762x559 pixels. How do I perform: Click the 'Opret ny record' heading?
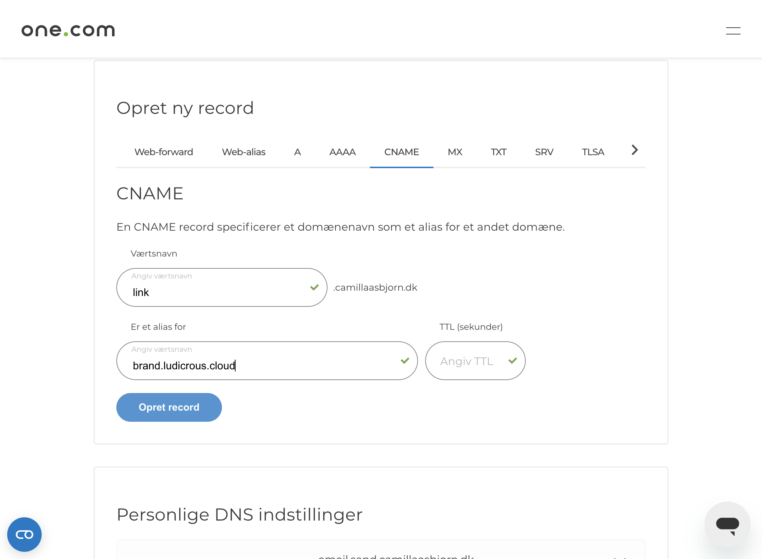[x=185, y=108]
